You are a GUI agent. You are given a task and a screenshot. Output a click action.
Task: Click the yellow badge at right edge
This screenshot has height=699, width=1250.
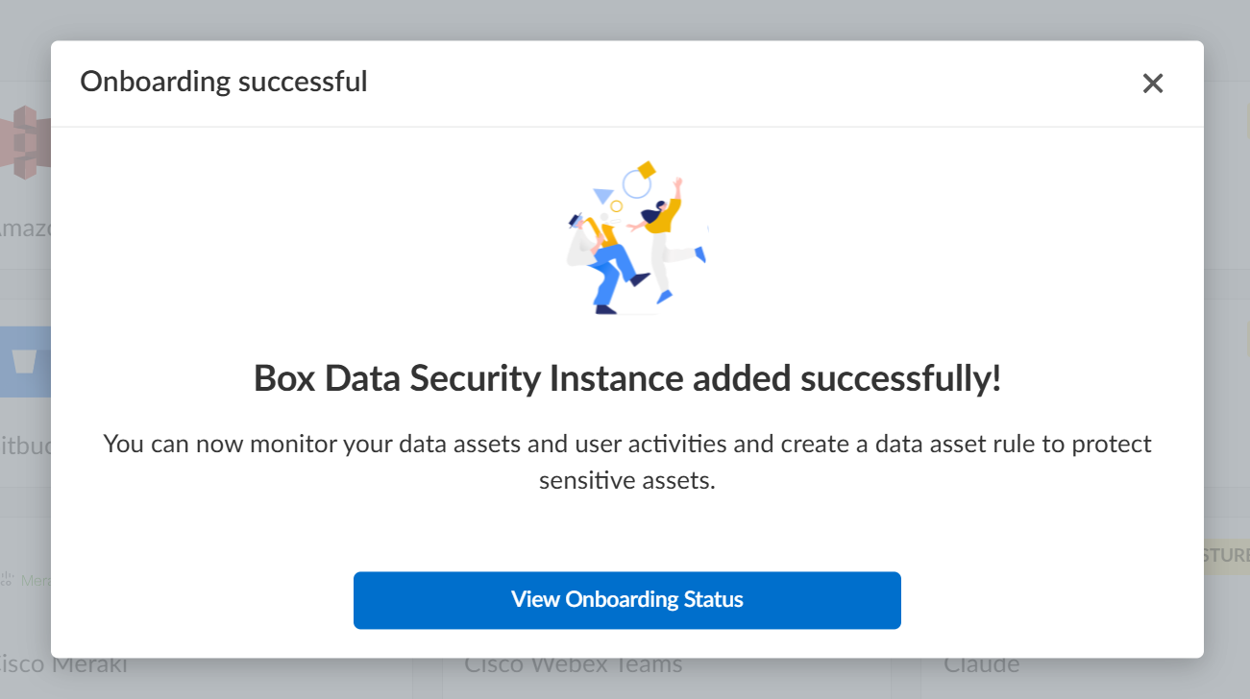[x=1226, y=556]
